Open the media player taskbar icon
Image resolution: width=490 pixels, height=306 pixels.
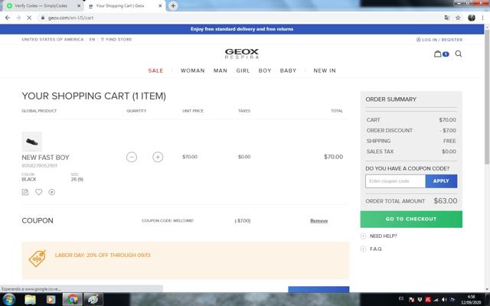pos(51,300)
